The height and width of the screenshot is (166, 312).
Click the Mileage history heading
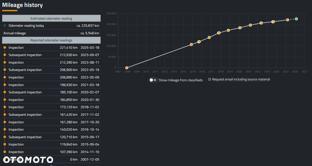[x=22, y=5]
